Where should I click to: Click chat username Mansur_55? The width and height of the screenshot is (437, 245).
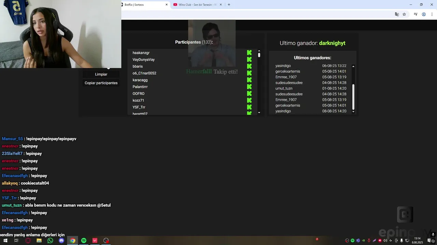[x=12, y=139]
